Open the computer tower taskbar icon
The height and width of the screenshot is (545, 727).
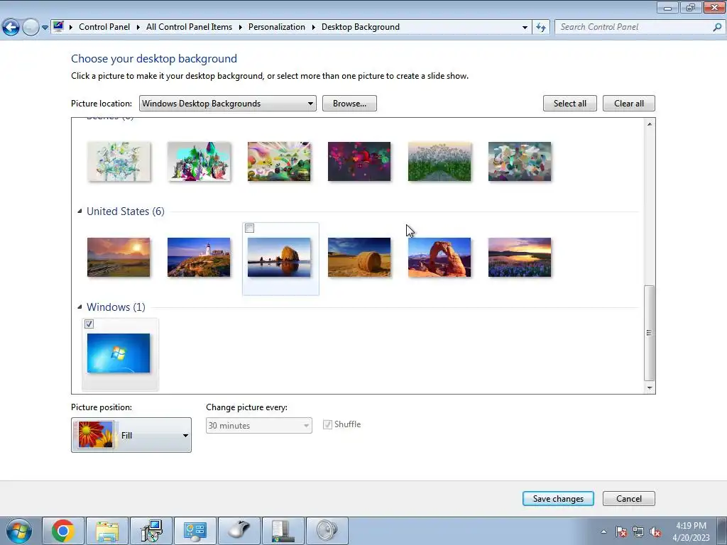click(283, 531)
